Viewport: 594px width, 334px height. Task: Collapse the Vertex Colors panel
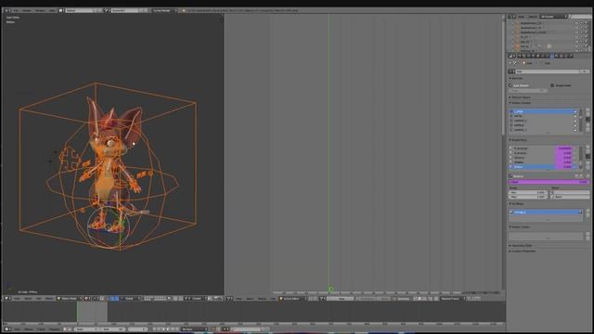tap(520, 226)
